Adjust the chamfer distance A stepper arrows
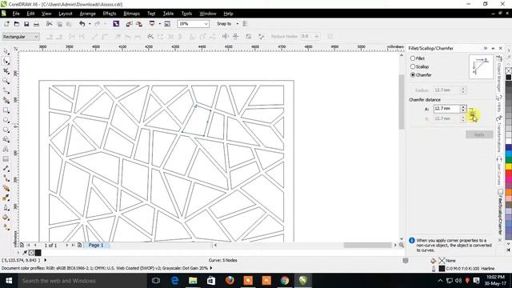Image resolution: width=512 pixels, height=288 pixels. point(463,109)
